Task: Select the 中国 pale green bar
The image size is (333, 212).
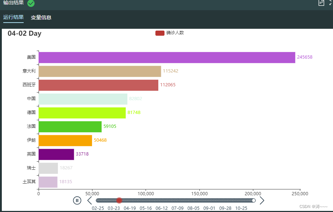Action: point(83,99)
